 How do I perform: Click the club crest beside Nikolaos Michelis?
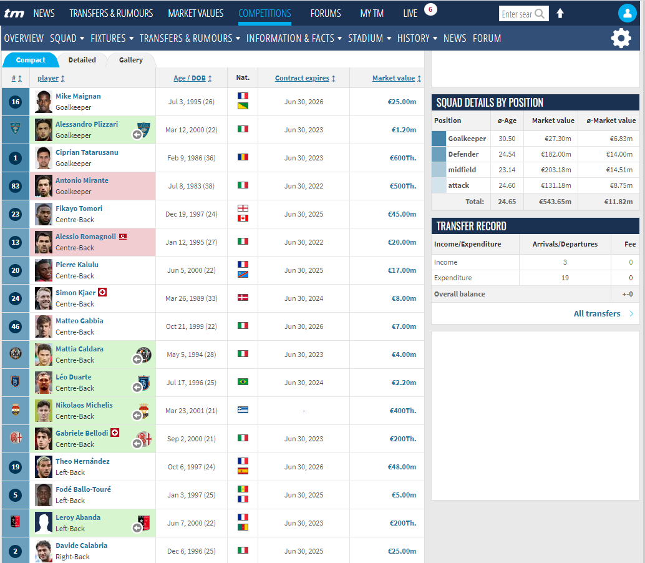pos(144,410)
